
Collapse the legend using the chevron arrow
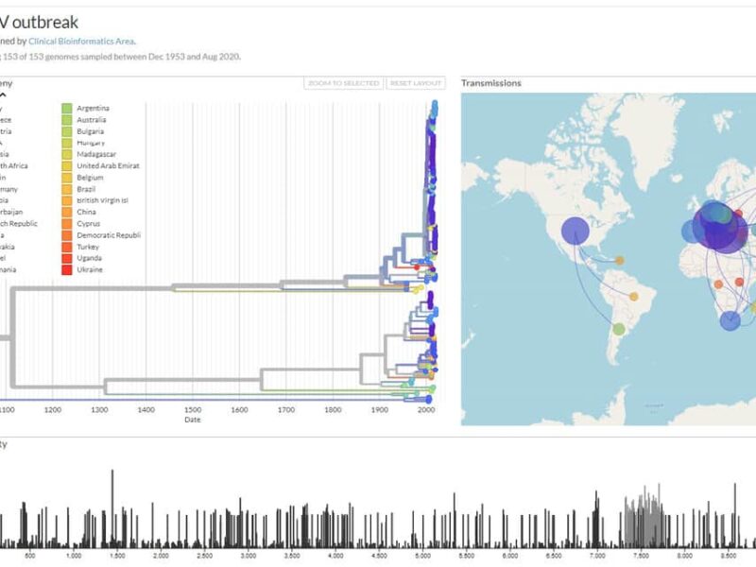pyautogui.click(x=3, y=94)
